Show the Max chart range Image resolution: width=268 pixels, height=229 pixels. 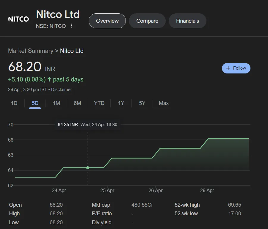coord(164,103)
